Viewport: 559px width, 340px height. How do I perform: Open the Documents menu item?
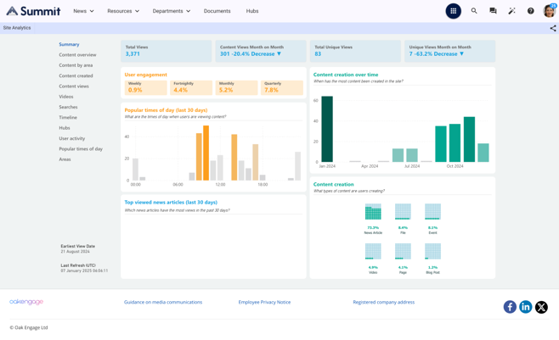point(217,11)
